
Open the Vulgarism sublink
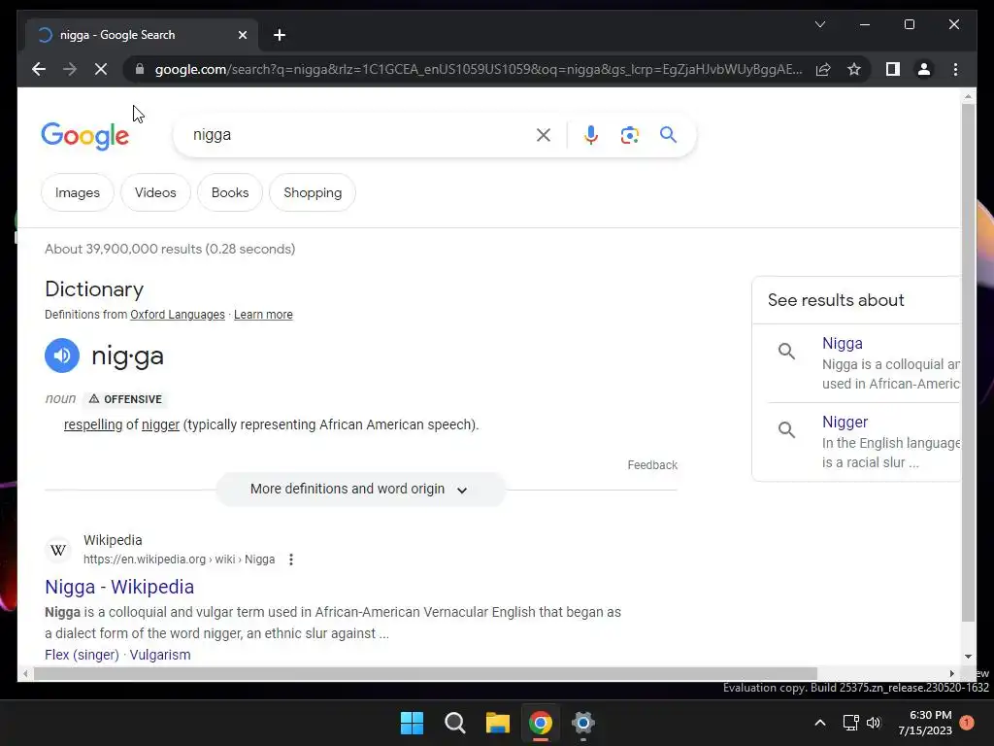tap(160, 655)
